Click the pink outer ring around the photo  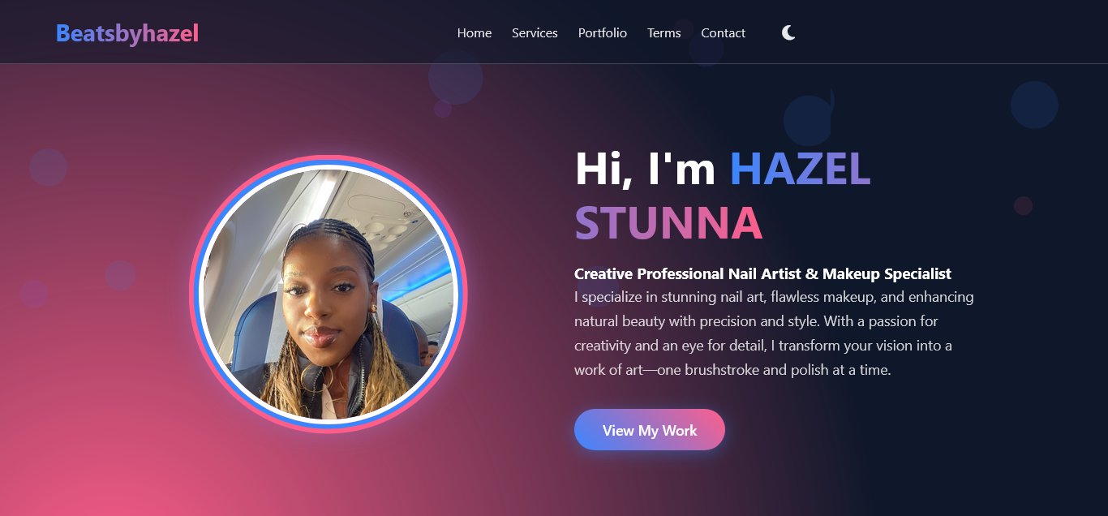[329, 158]
